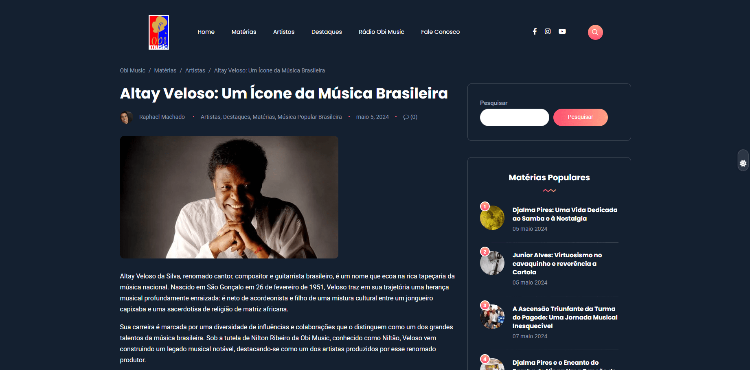Open the comments bubble count (0)
750x370 pixels.
[x=410, y=117]
